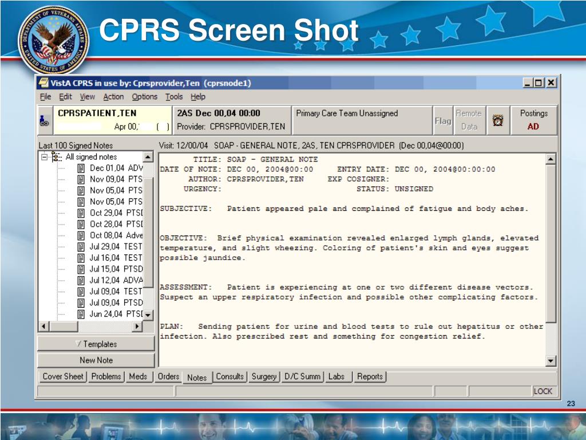The image size is (586, 440).
Task: Click the notes list scroll down arrow
Action: click(x=148, y=315)
